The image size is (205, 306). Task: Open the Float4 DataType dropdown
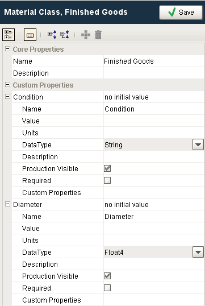coord(198,252)
